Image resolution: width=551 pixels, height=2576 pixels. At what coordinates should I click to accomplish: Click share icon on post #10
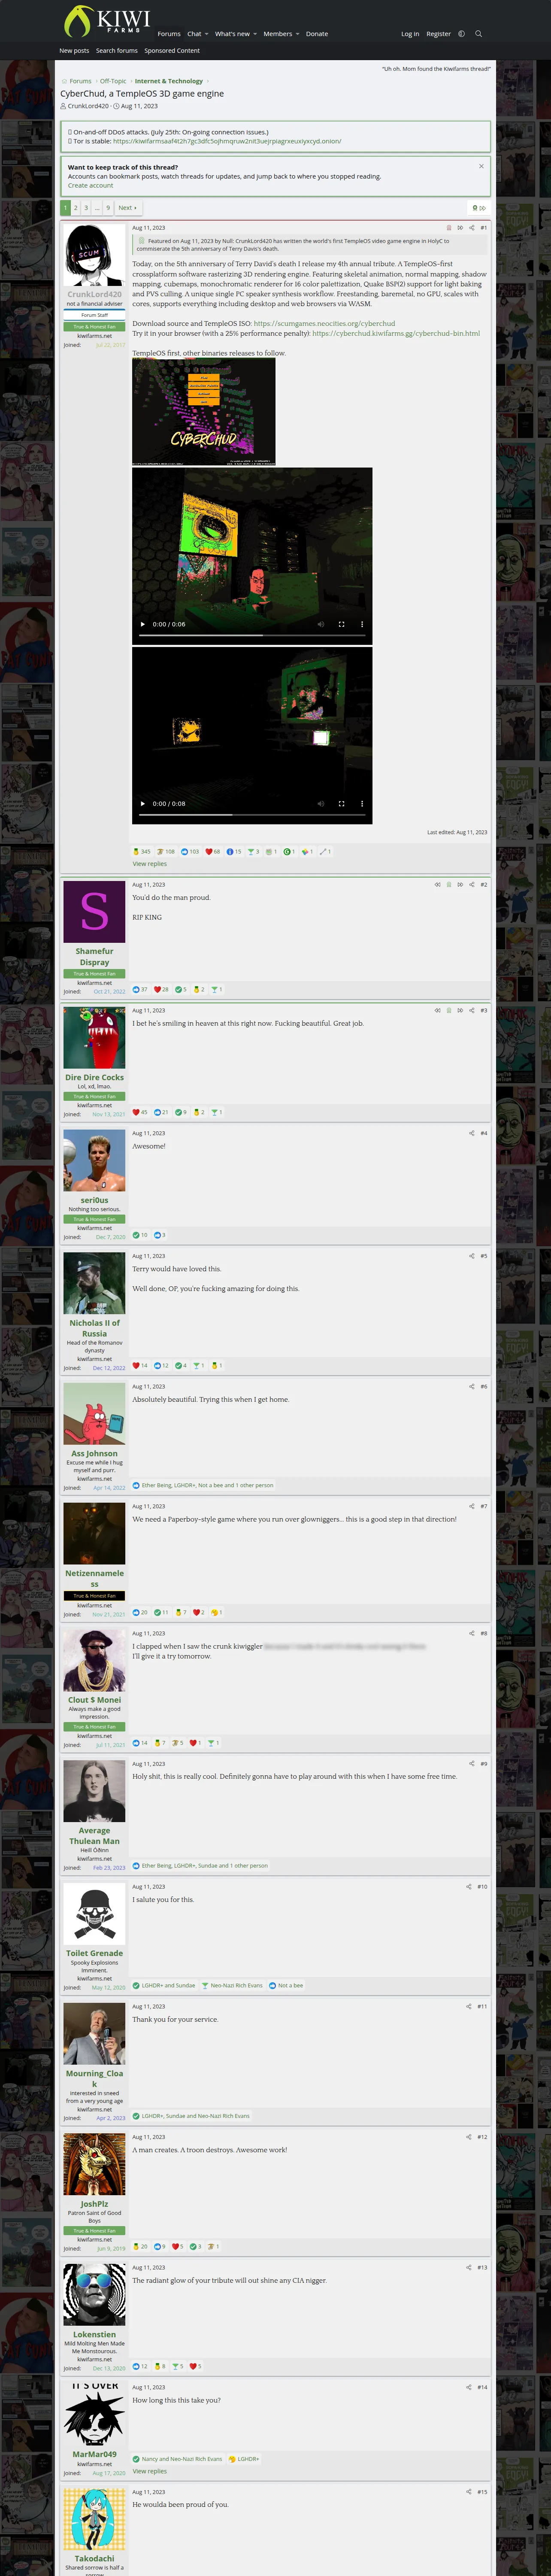pyautogui.click(x=469, y=1886)
